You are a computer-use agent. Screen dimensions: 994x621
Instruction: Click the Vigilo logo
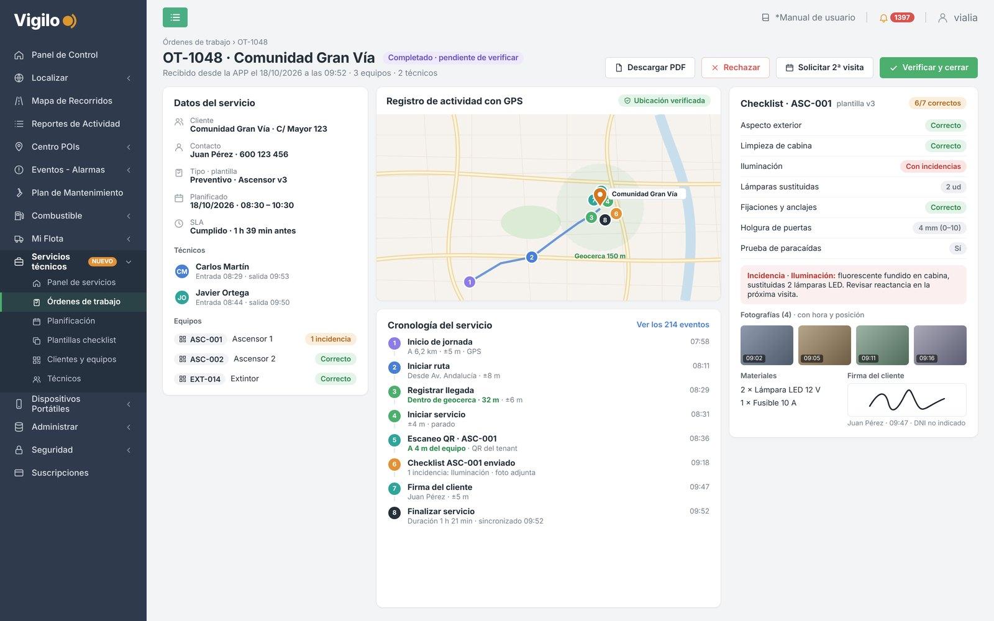click(45, 20)
